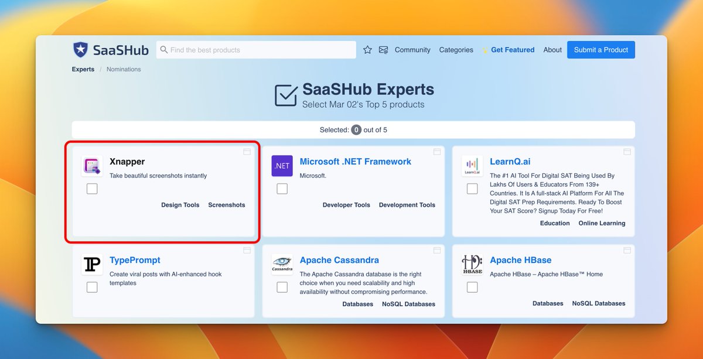Click the TypePrompt logo

[92, 265]
